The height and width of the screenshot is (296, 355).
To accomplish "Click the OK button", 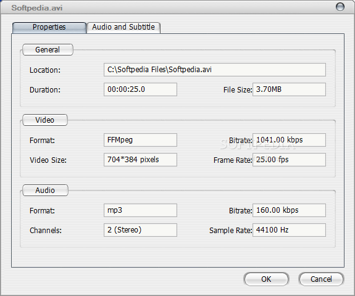I will 266,279.
